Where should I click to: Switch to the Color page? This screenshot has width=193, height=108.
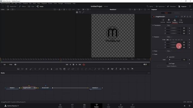pos(109,106)
